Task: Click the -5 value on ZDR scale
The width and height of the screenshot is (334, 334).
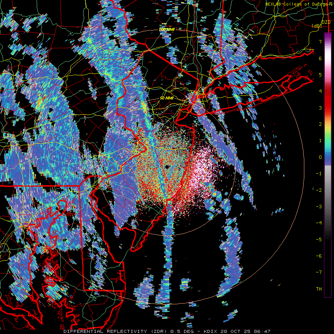Action: click(319, 240)
